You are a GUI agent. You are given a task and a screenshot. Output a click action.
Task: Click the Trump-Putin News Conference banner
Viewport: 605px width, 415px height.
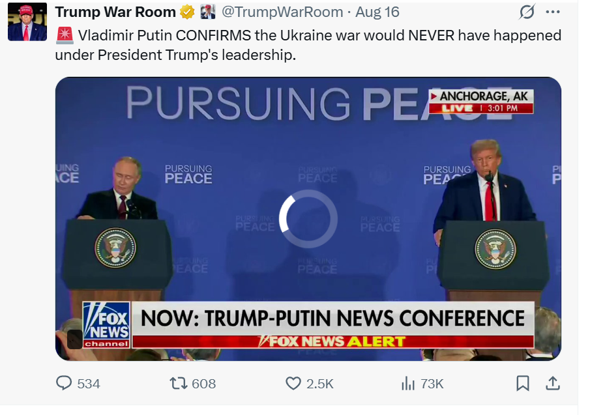(x=332, y=318)
